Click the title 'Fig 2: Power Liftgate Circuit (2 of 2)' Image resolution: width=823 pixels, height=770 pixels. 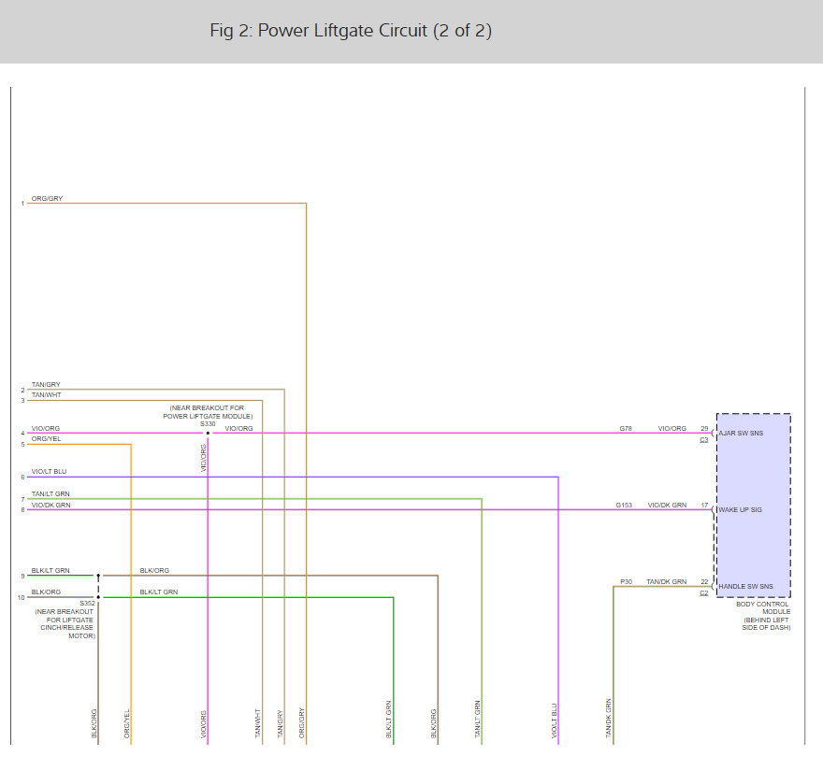pyautogui.click(x=351, y=31)
